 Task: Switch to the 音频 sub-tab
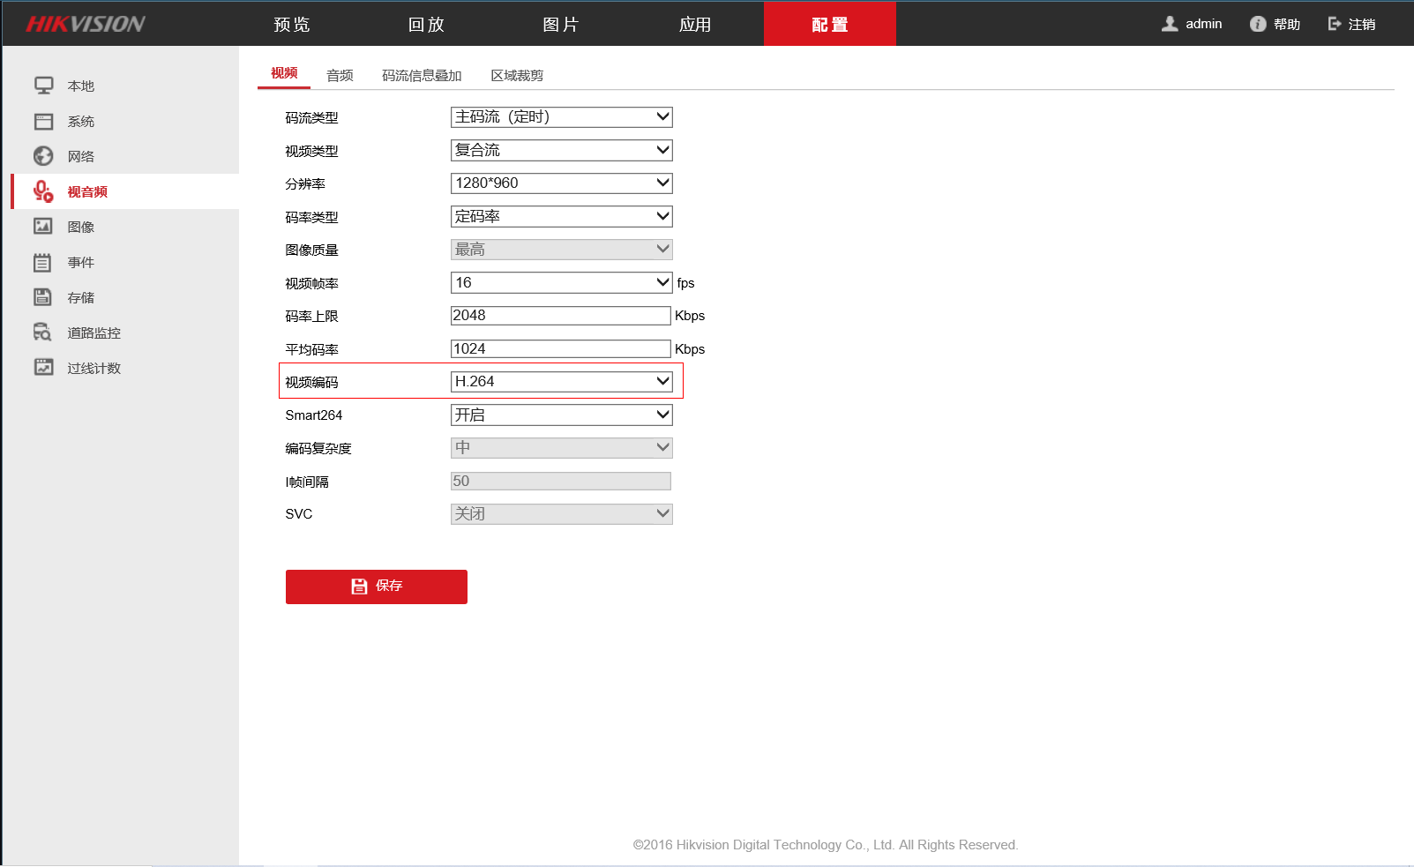click(x=340, y=76)
